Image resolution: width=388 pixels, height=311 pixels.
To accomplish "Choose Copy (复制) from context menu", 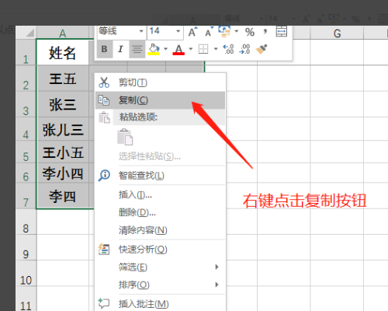I will coord(160,100).
